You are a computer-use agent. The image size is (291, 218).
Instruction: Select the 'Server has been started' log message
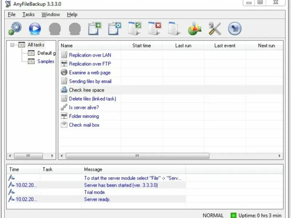[x=121, y=185]
